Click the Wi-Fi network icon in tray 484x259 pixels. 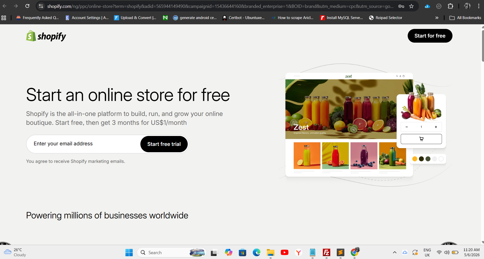click(x=439, y=252)
